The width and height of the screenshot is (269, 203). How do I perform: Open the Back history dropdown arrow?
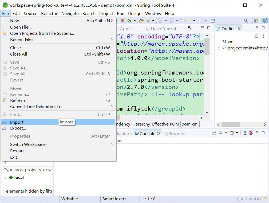[x=194, y=21]
